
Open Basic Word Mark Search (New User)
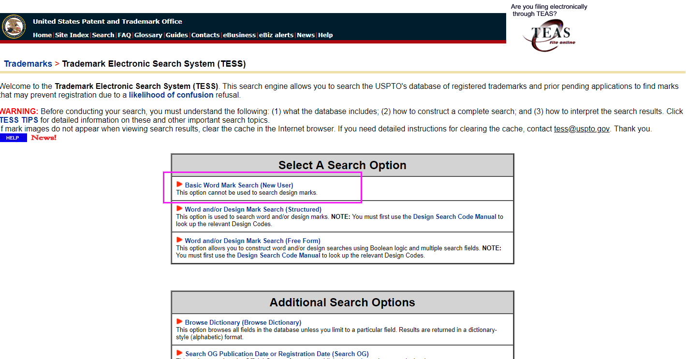tap(239, 186)
